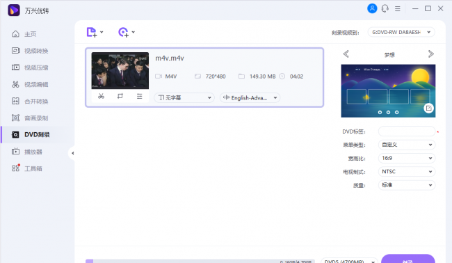Open the 16:9 aspect ratio dropdown
This screenshot has width=452, height=263.
pos(407,158)
